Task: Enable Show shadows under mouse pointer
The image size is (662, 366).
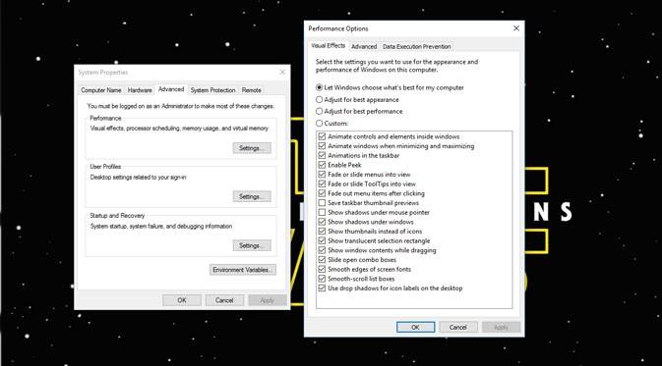Action: tap(322, 212)
